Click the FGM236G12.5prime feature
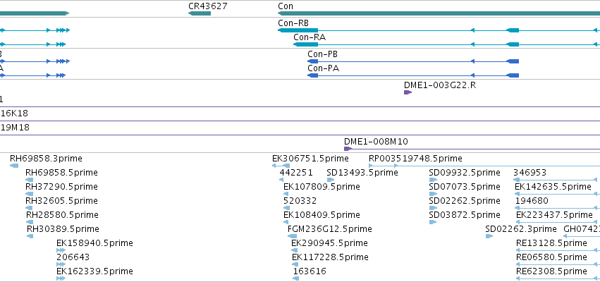 click(x=292, y=236)
